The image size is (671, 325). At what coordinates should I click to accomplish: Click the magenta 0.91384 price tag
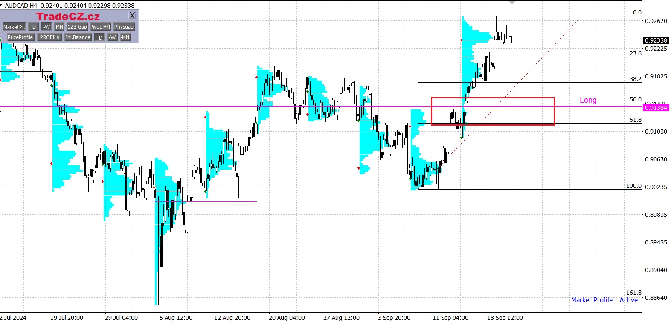tap(656, 108)
